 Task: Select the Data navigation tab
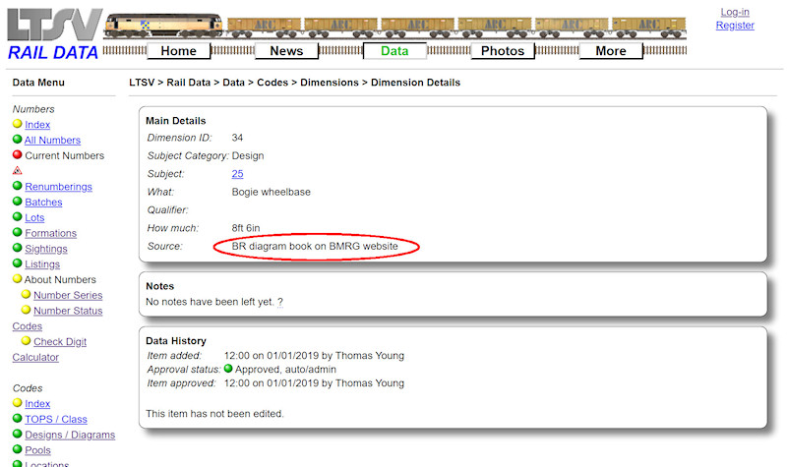click(394, 51)
